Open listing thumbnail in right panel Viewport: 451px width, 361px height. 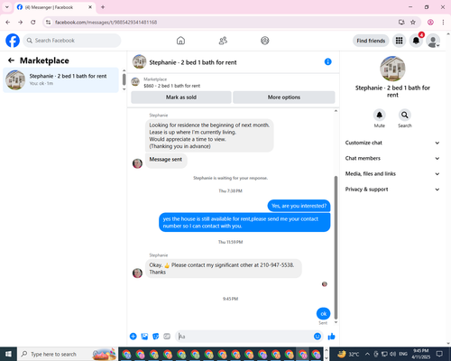(392, 69)
